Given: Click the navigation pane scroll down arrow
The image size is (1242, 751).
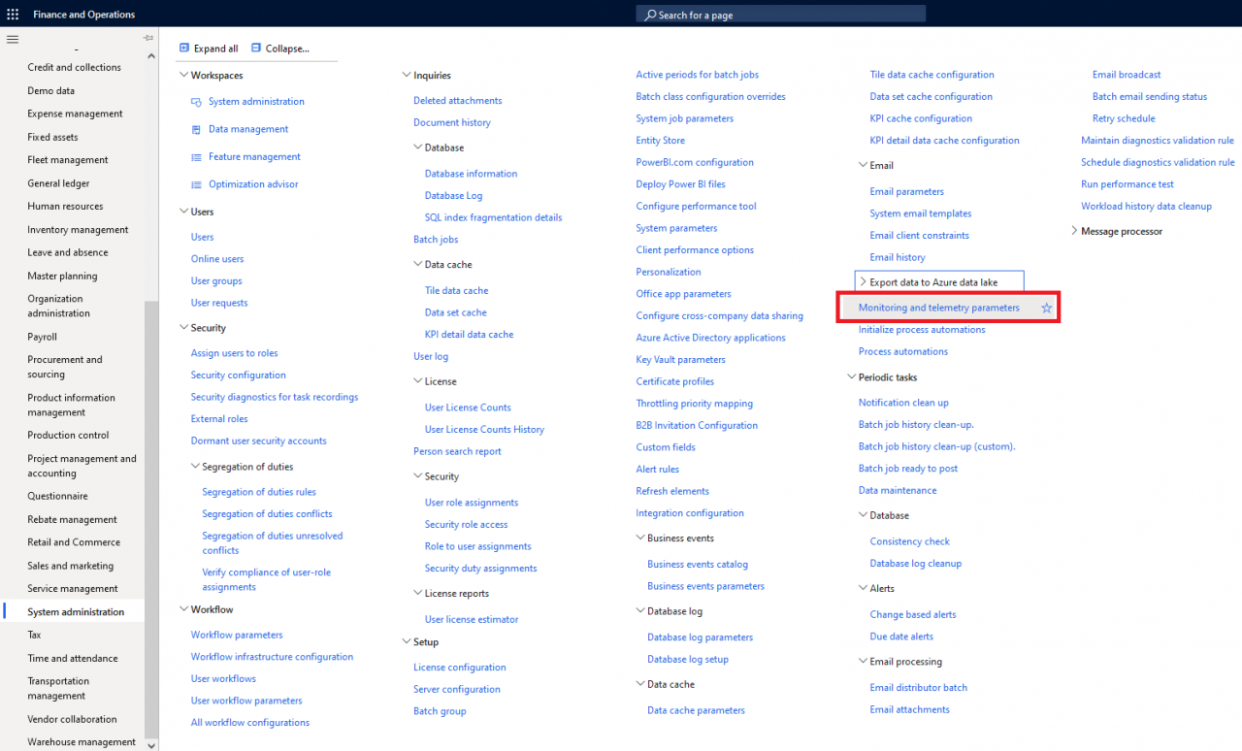Looking at the screenshot, I should click(x=151, y=744).
